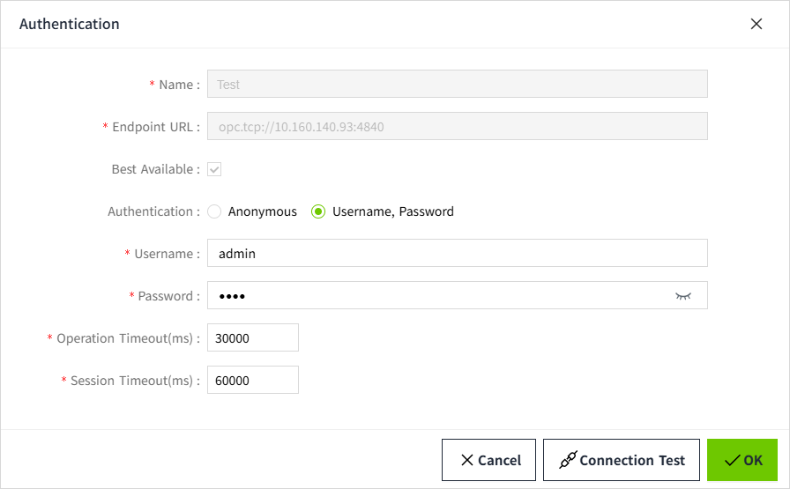Click the disabled Name field showing Test
The image size is (790, 489).
click(457, 85)
